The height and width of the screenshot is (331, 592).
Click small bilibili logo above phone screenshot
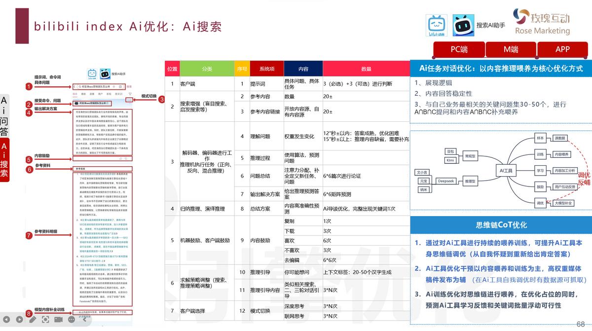[92, 74]
